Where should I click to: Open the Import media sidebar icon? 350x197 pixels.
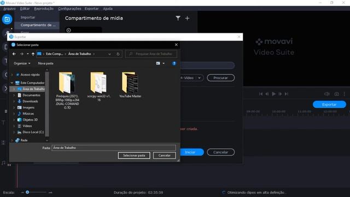coord(7,19)
